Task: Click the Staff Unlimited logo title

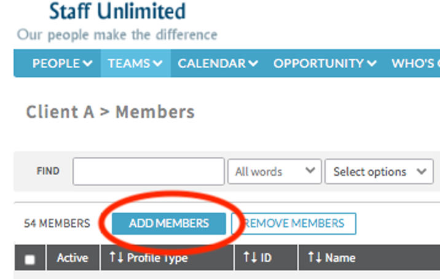Action: 117,11
